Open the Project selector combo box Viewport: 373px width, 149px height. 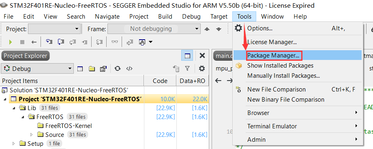click(54, 29)
